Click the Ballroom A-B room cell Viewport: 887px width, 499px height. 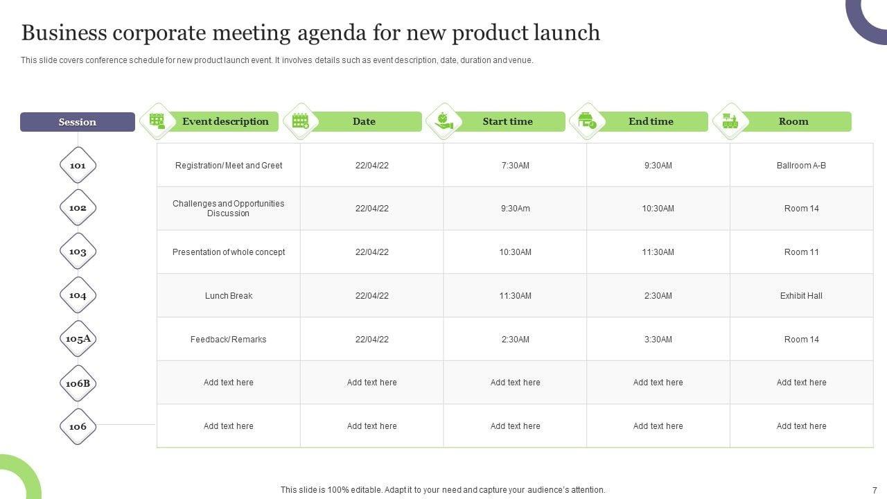801,166
